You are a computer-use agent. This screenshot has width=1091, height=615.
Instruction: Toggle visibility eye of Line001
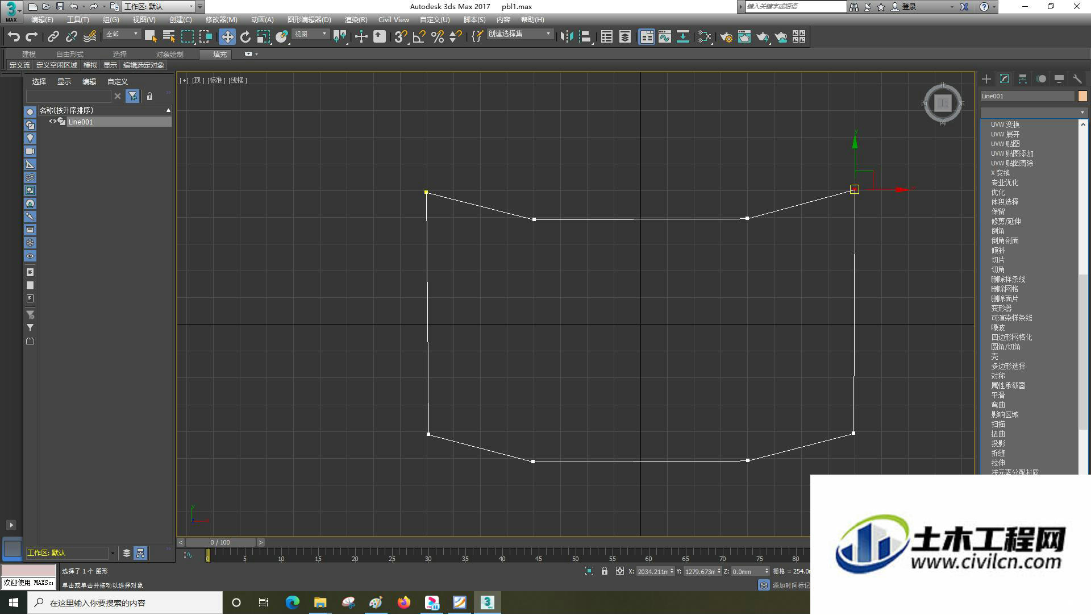(x=52, y=122)
